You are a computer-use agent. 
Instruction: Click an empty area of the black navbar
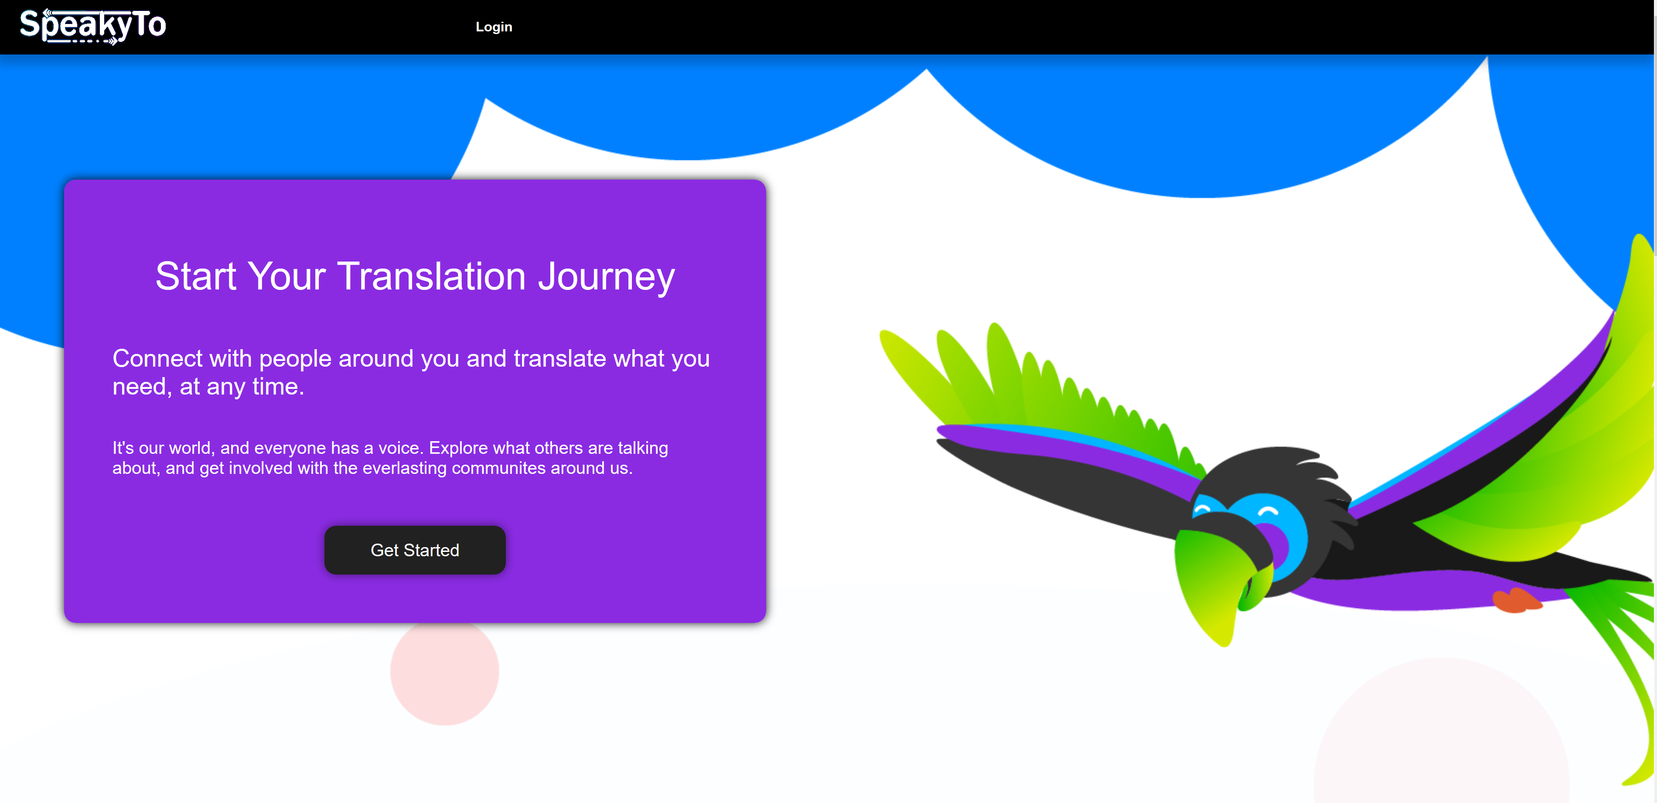(x=1029, y=27)
